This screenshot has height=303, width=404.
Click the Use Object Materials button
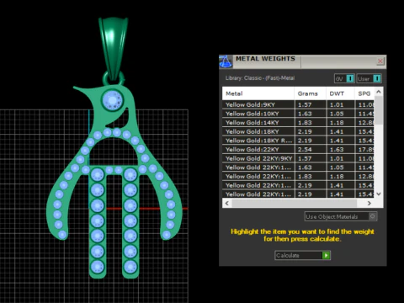click(x=341, y=216)
